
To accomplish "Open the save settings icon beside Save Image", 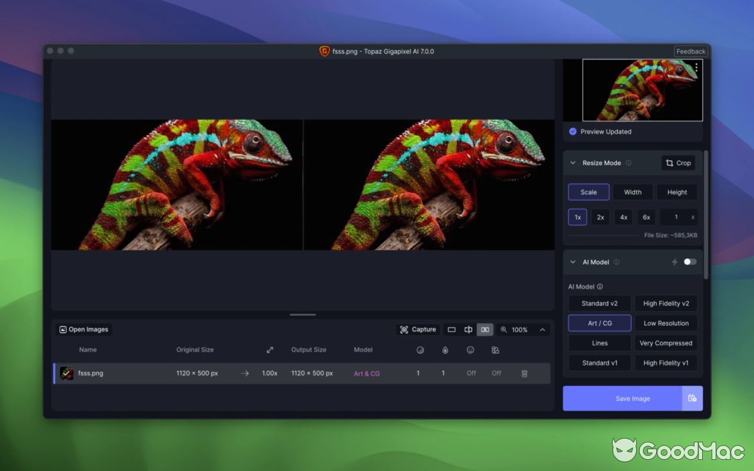I will (692, 399).
